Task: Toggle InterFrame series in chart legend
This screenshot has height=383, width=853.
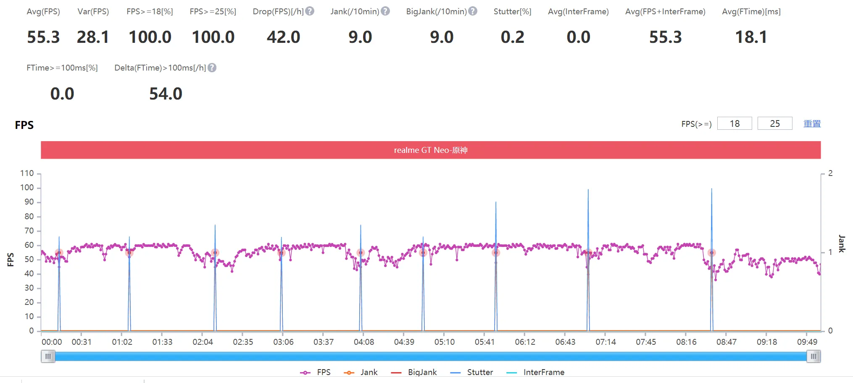Action: pos(535,372)
